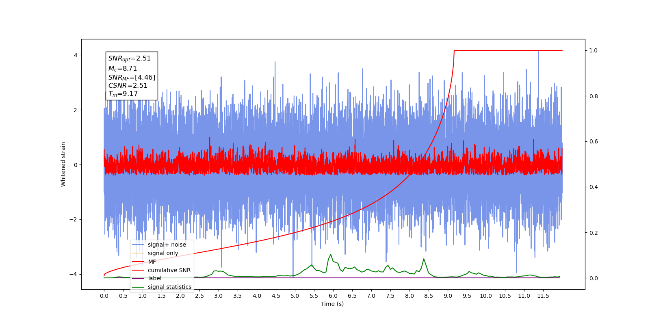Click the left y-axis tick label 4
Viewport: 650px width, 325px height.
coord(75,55)
